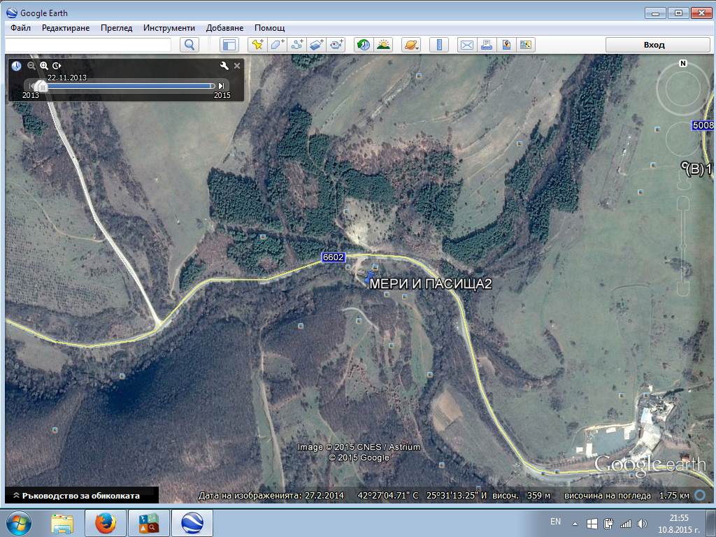716x537 pixels.
Task: Open the planet switcher dropdown
Action: click(411, 45)
